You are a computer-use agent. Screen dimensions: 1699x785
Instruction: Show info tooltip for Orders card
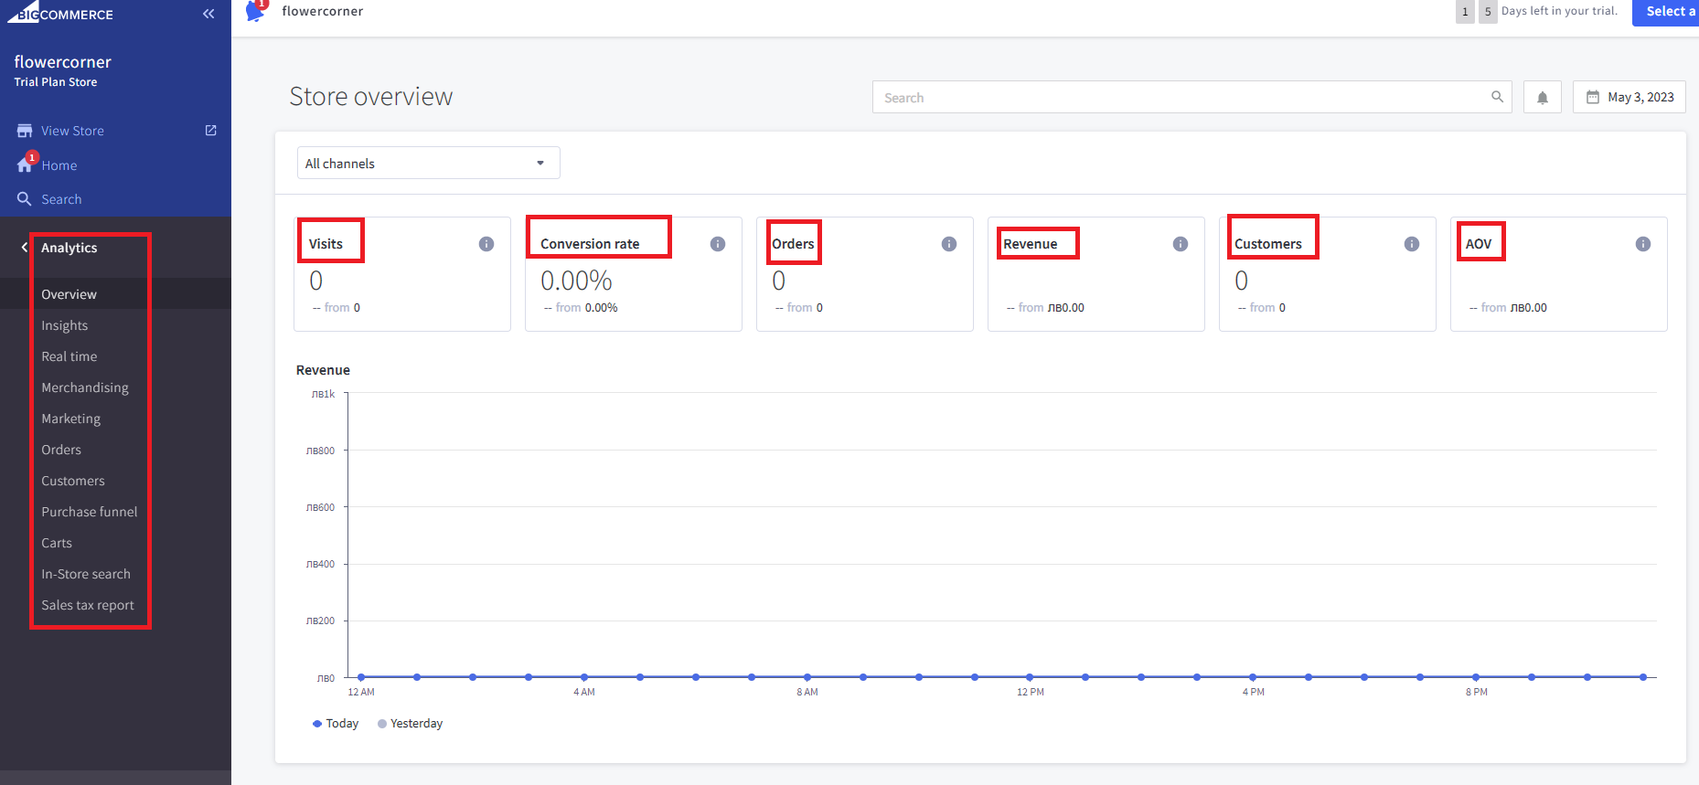949,244
